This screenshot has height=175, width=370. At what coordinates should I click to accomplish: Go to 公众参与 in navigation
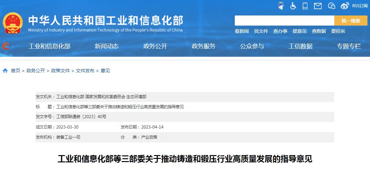[252, 46]
